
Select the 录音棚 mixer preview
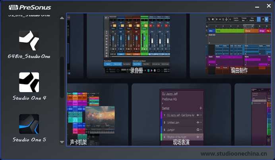tap(137, 45)
